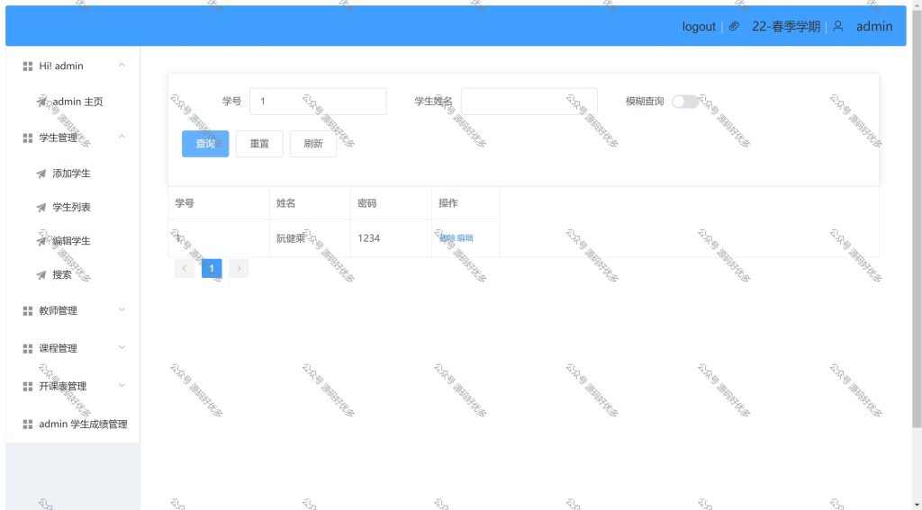The image size is (922, 510).
Task: Focus the 学号 input field
Action: click(318, 102)
